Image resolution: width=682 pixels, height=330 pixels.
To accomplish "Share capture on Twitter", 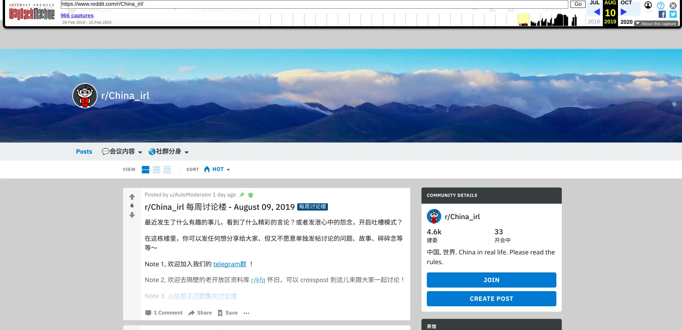I will 673,14.
